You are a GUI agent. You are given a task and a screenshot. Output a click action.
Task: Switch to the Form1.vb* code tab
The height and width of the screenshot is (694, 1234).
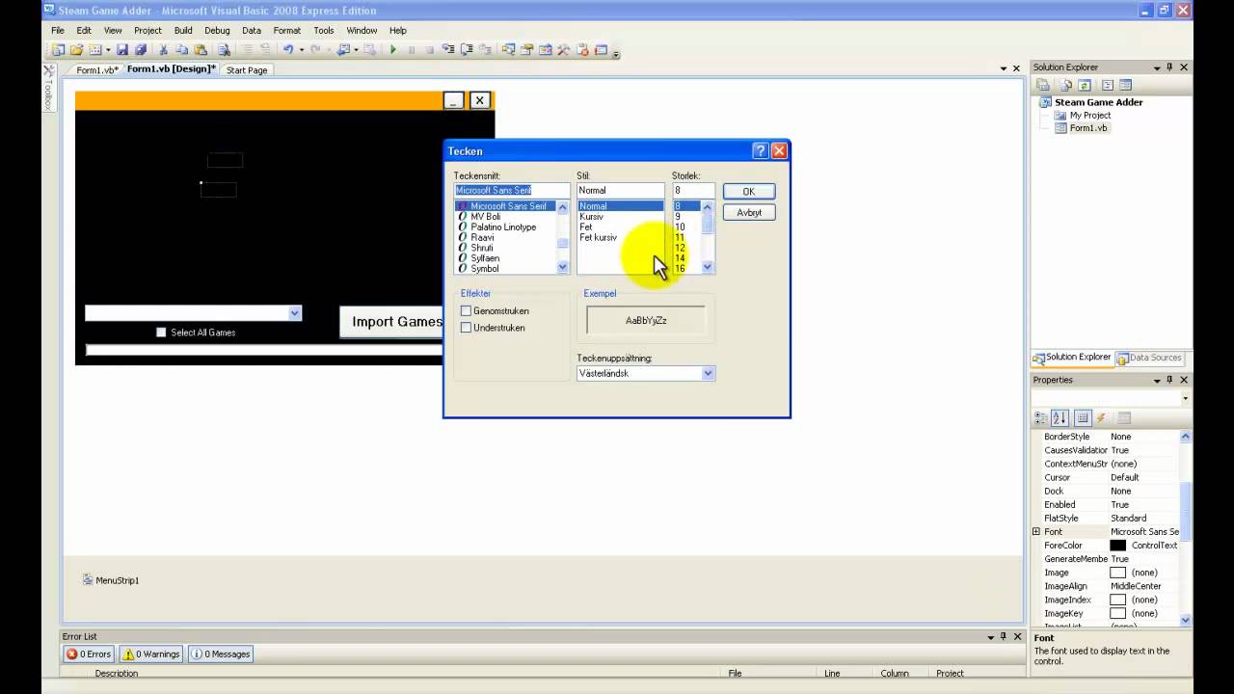96,69
